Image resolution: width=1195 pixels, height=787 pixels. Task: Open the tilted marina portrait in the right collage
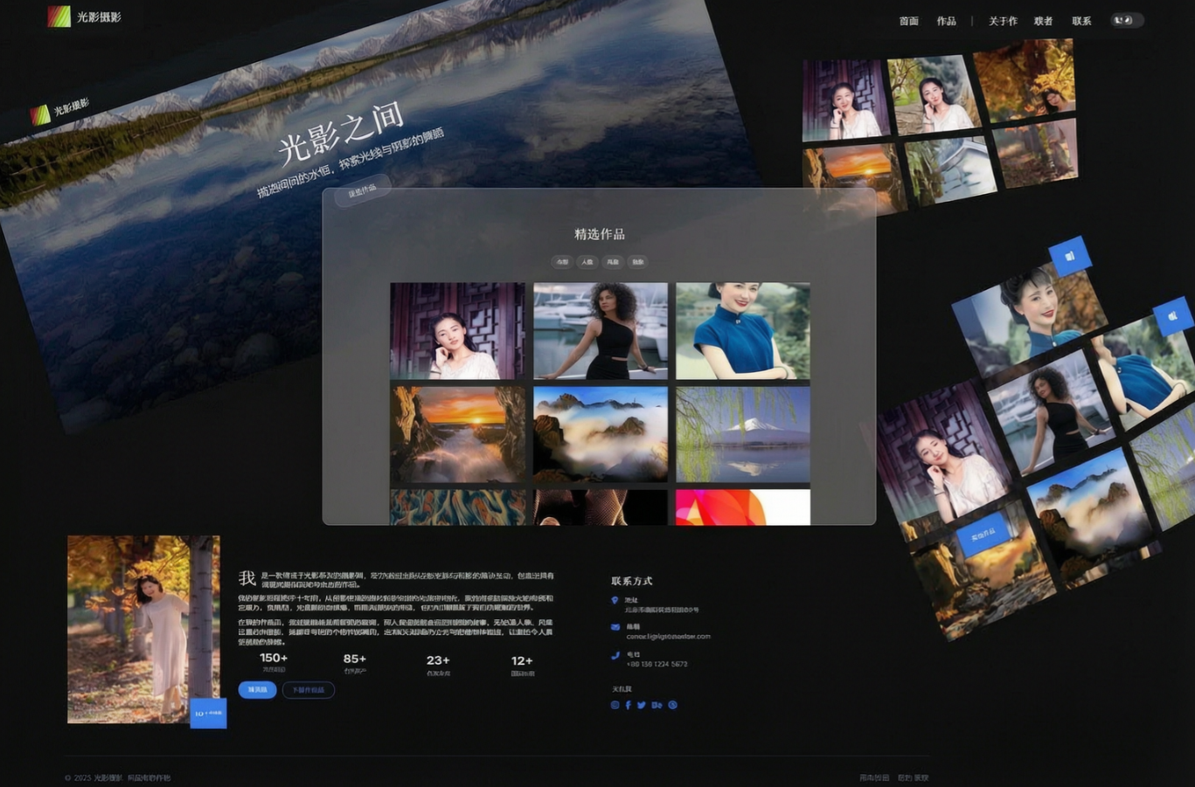pyautogui.click(x=1051, y=414)
